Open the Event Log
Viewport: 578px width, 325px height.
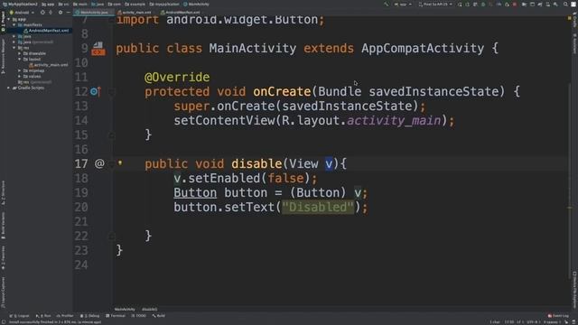[x=558, y=316]
